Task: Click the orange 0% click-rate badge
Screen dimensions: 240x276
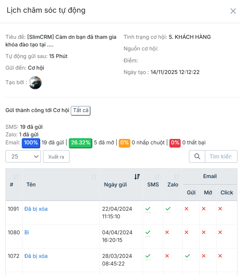Action: pos(125,143)
